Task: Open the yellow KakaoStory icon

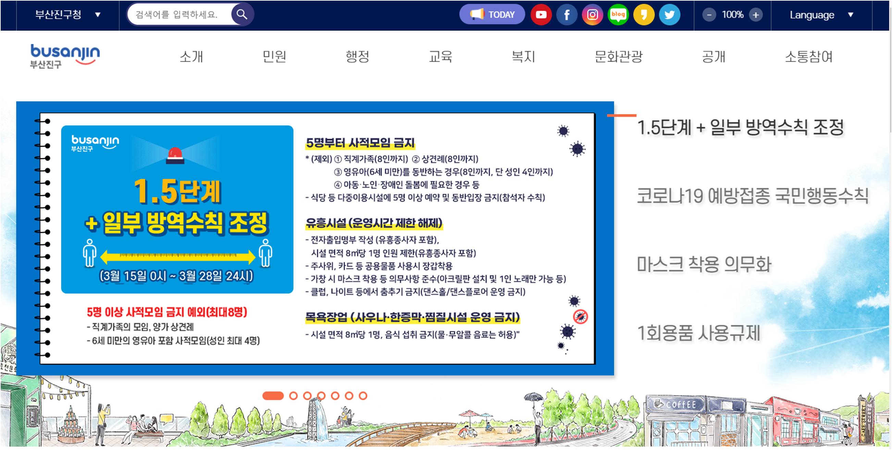Action: click(643, 14)
